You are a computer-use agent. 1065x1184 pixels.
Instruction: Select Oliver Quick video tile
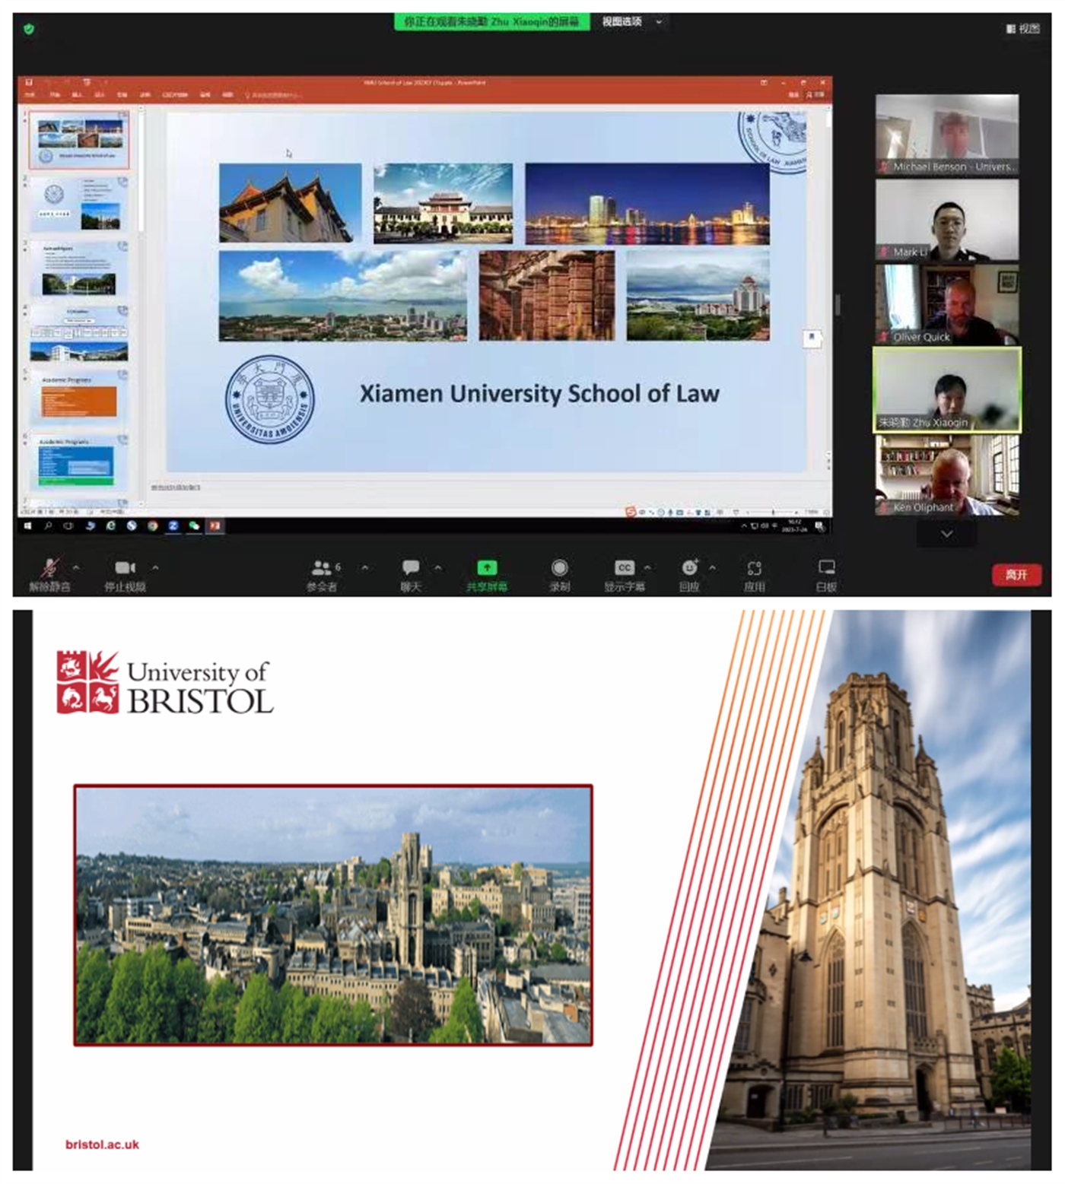click(x=947, y=304)
